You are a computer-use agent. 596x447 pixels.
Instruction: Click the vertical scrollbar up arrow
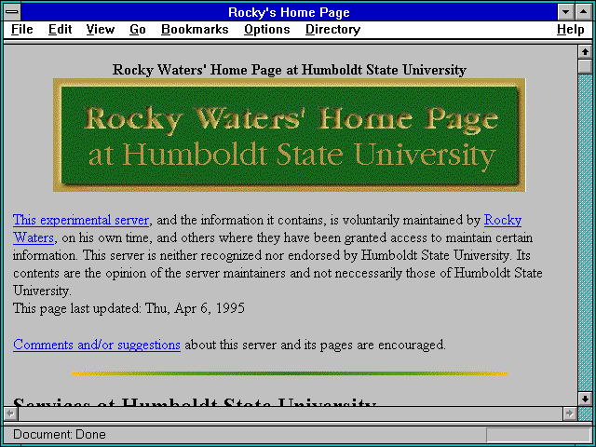585,52
